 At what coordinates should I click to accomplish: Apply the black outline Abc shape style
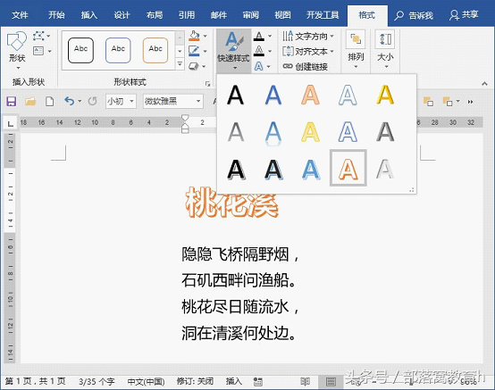pos(80,50)
